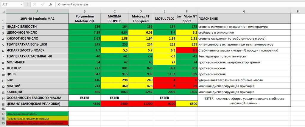Click the molybdenum value 27

pos(164,62)
